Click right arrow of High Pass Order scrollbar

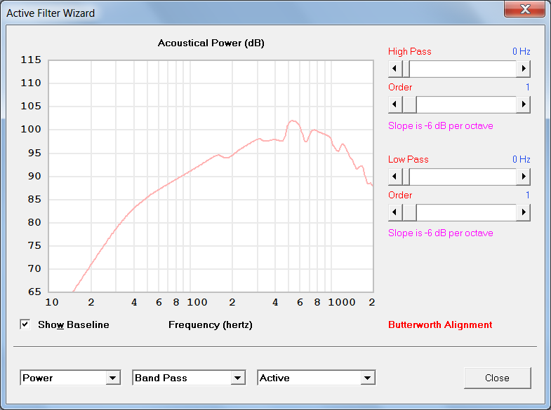pos(523,104)
